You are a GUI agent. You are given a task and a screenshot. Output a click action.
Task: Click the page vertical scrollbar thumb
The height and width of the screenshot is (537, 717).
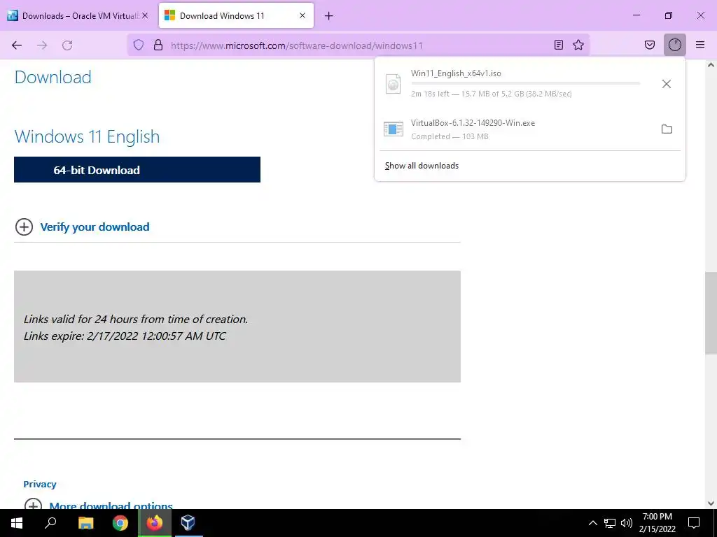711,313
